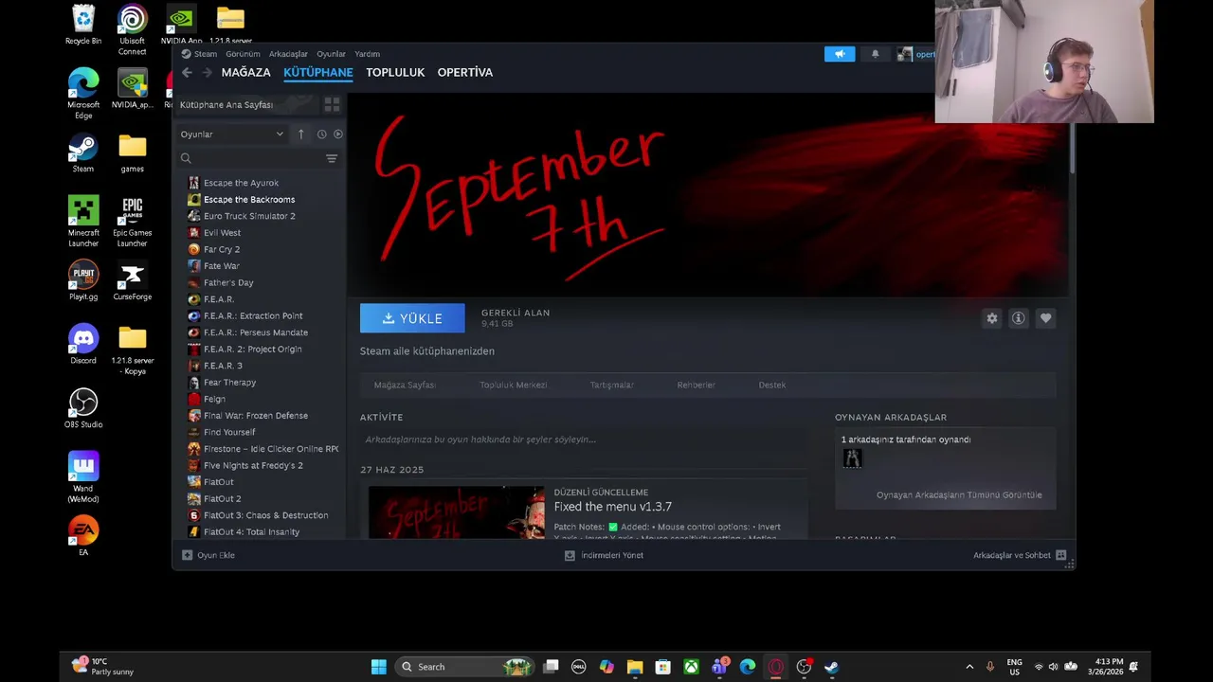This screenshot has height=682, width=1213.
Task: Click Oynayan Arkadaşların Tümünü Görüntüle
Action: point(959,494)
